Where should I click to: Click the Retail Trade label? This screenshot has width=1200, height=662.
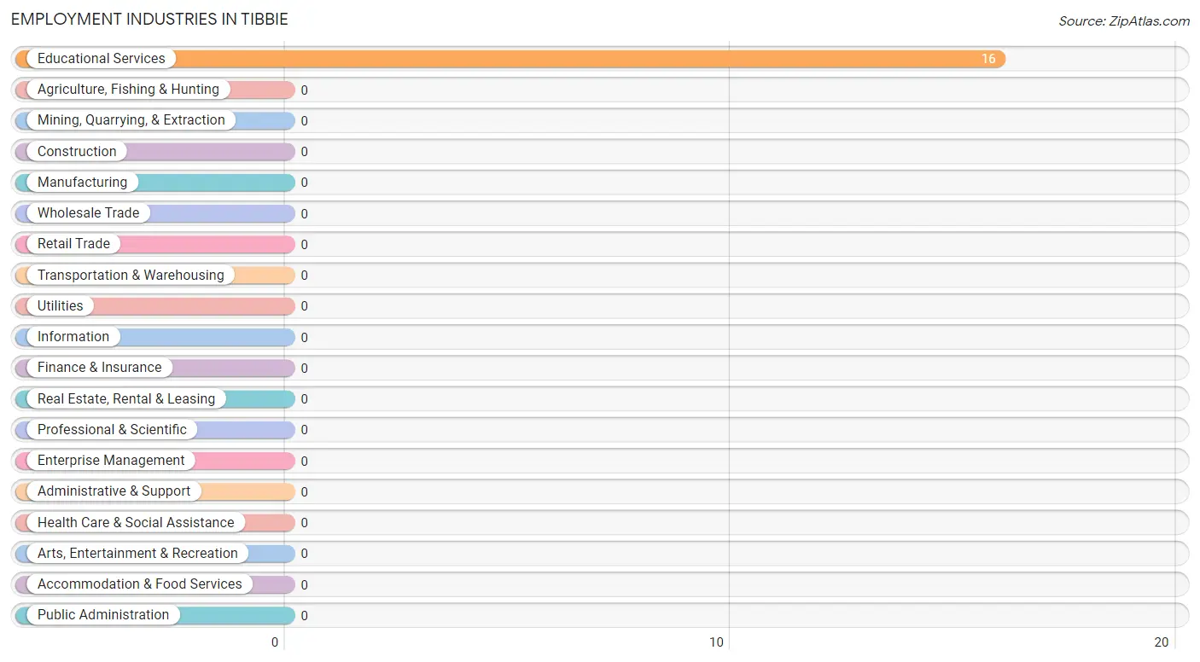point(73,244)
